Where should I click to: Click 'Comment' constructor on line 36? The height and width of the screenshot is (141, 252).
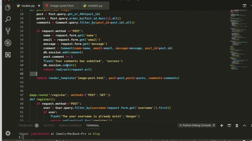(x=67, y=48)
